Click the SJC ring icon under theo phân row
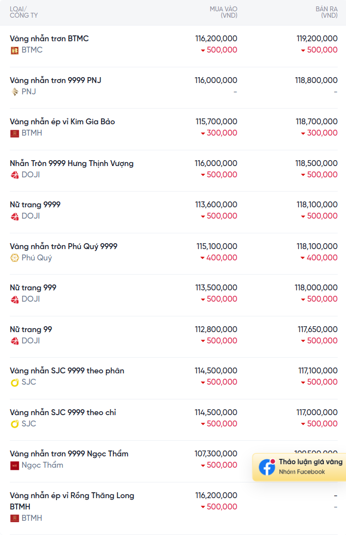The width and height of the screenshot is (346, 535). (x=14, y=383)
